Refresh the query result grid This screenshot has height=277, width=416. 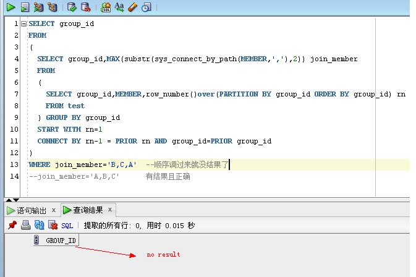pyautogui.click(x=40, y=225)
